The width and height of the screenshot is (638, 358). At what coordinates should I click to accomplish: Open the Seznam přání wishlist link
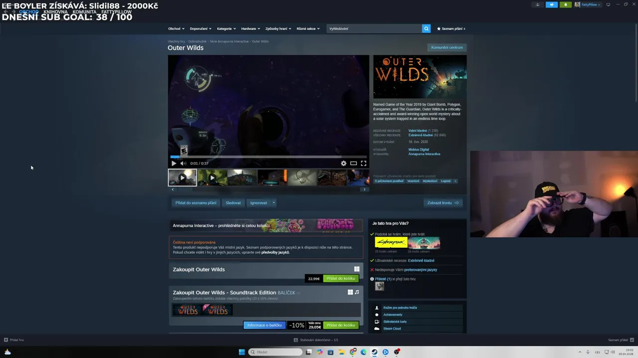point(451,28)
